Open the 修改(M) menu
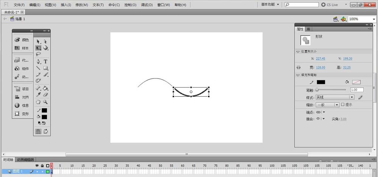 tap(81, 5)
